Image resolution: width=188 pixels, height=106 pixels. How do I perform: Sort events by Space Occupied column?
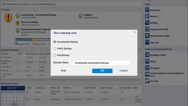tap(106, 88)
